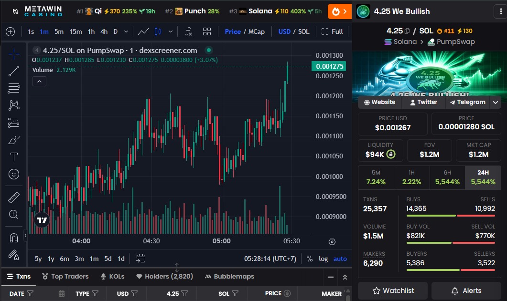Select the Crosshair cursor tool
The width and height of the screenshot is (507, 301).
click(x=13, y=54)
